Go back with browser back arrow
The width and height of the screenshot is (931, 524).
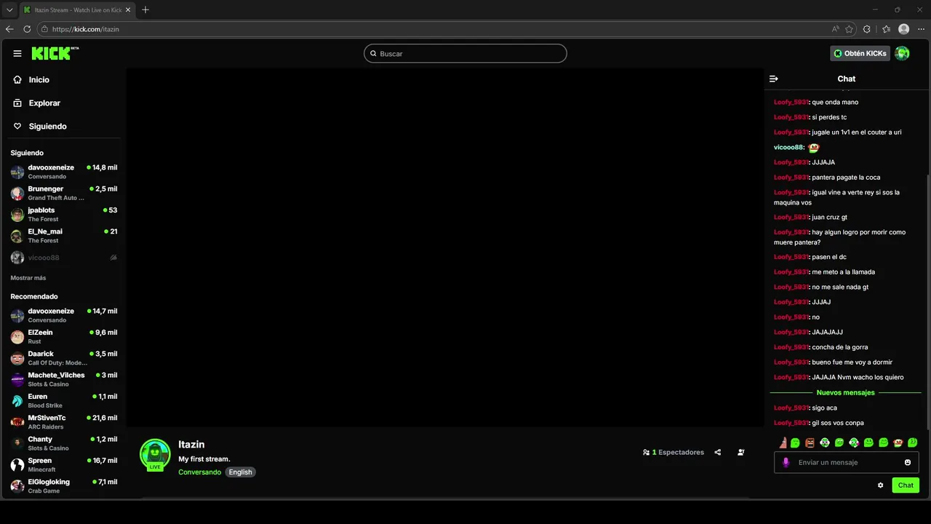[x=9, y=29]
